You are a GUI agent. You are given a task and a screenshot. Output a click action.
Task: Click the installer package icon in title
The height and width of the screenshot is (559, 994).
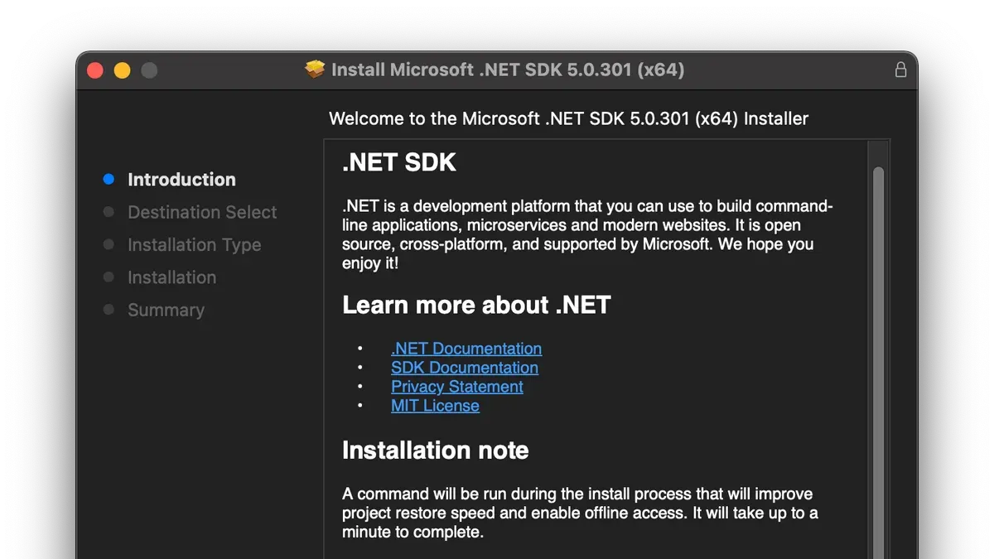click(x=315, y=70)
